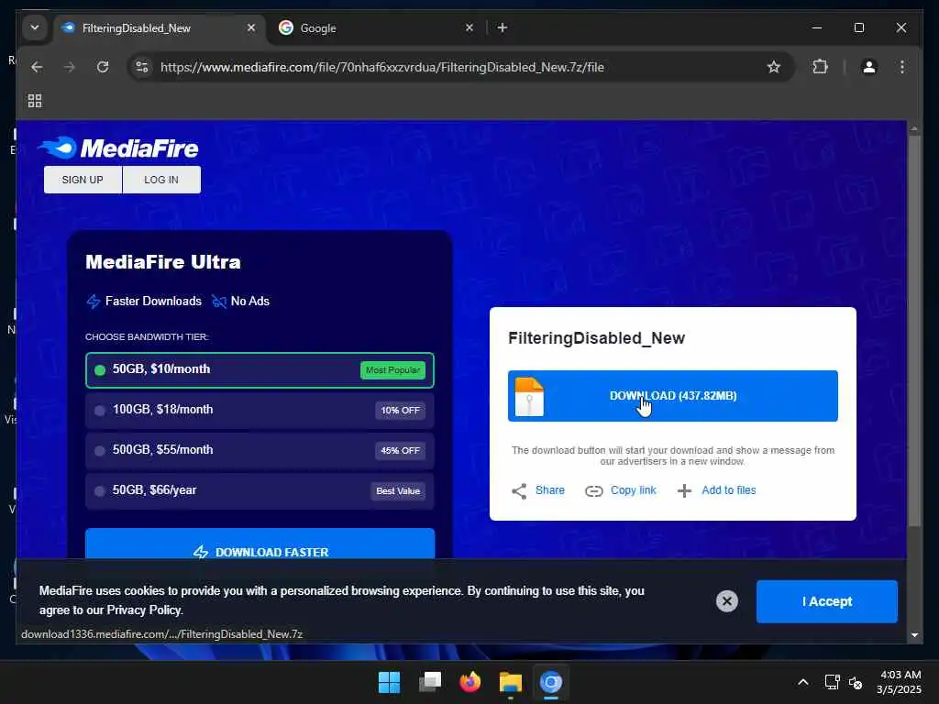Viewport: 939px width, 704px height.
Task: Click the Share icon
Action: click(x=519, y=491)
